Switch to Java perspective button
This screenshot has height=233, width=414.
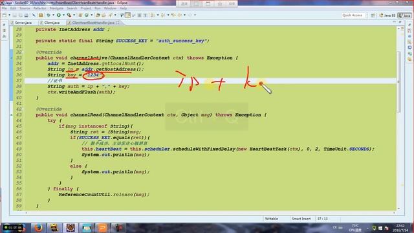(x=404, y=16)
